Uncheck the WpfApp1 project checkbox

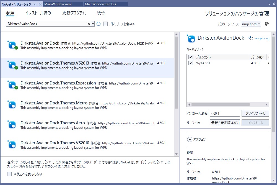pyautogui.click(x=191, y=63)
